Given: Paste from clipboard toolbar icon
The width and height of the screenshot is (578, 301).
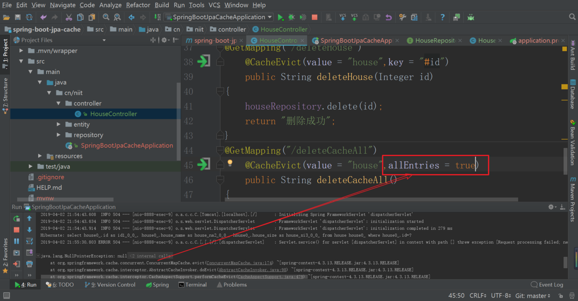Looking at the screenshot, I should (x=92, y=17).
